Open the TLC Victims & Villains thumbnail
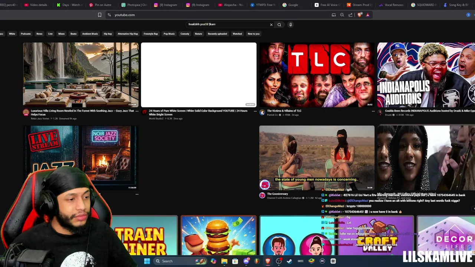Screen dimensions: 475x267 (x=317, y=75)
